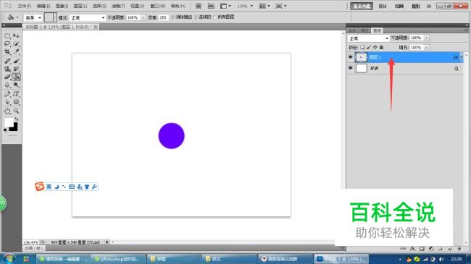Enable the 所有图层 all layers checkbox
This screenshot has height=264, width=471.
coord(215,17)
